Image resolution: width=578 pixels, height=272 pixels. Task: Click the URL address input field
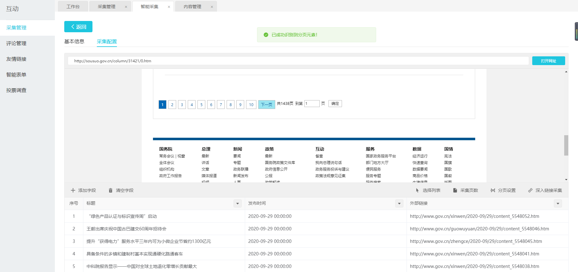click(298, 61)
